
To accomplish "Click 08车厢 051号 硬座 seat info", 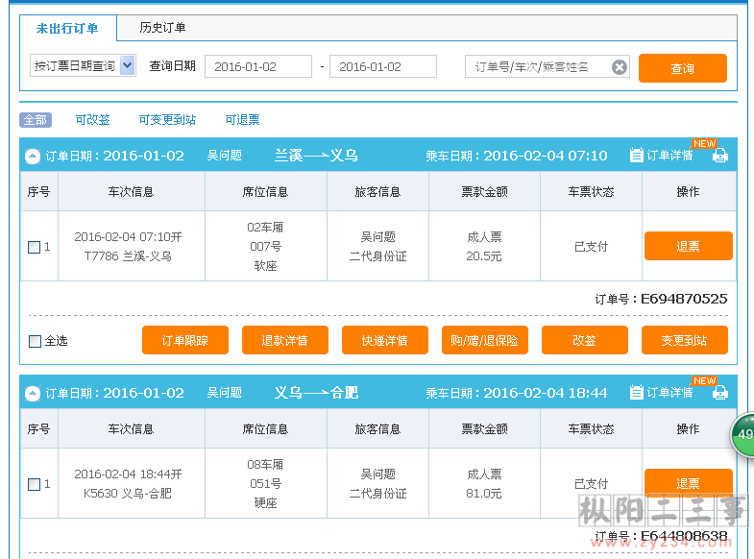I will point(265,483).
